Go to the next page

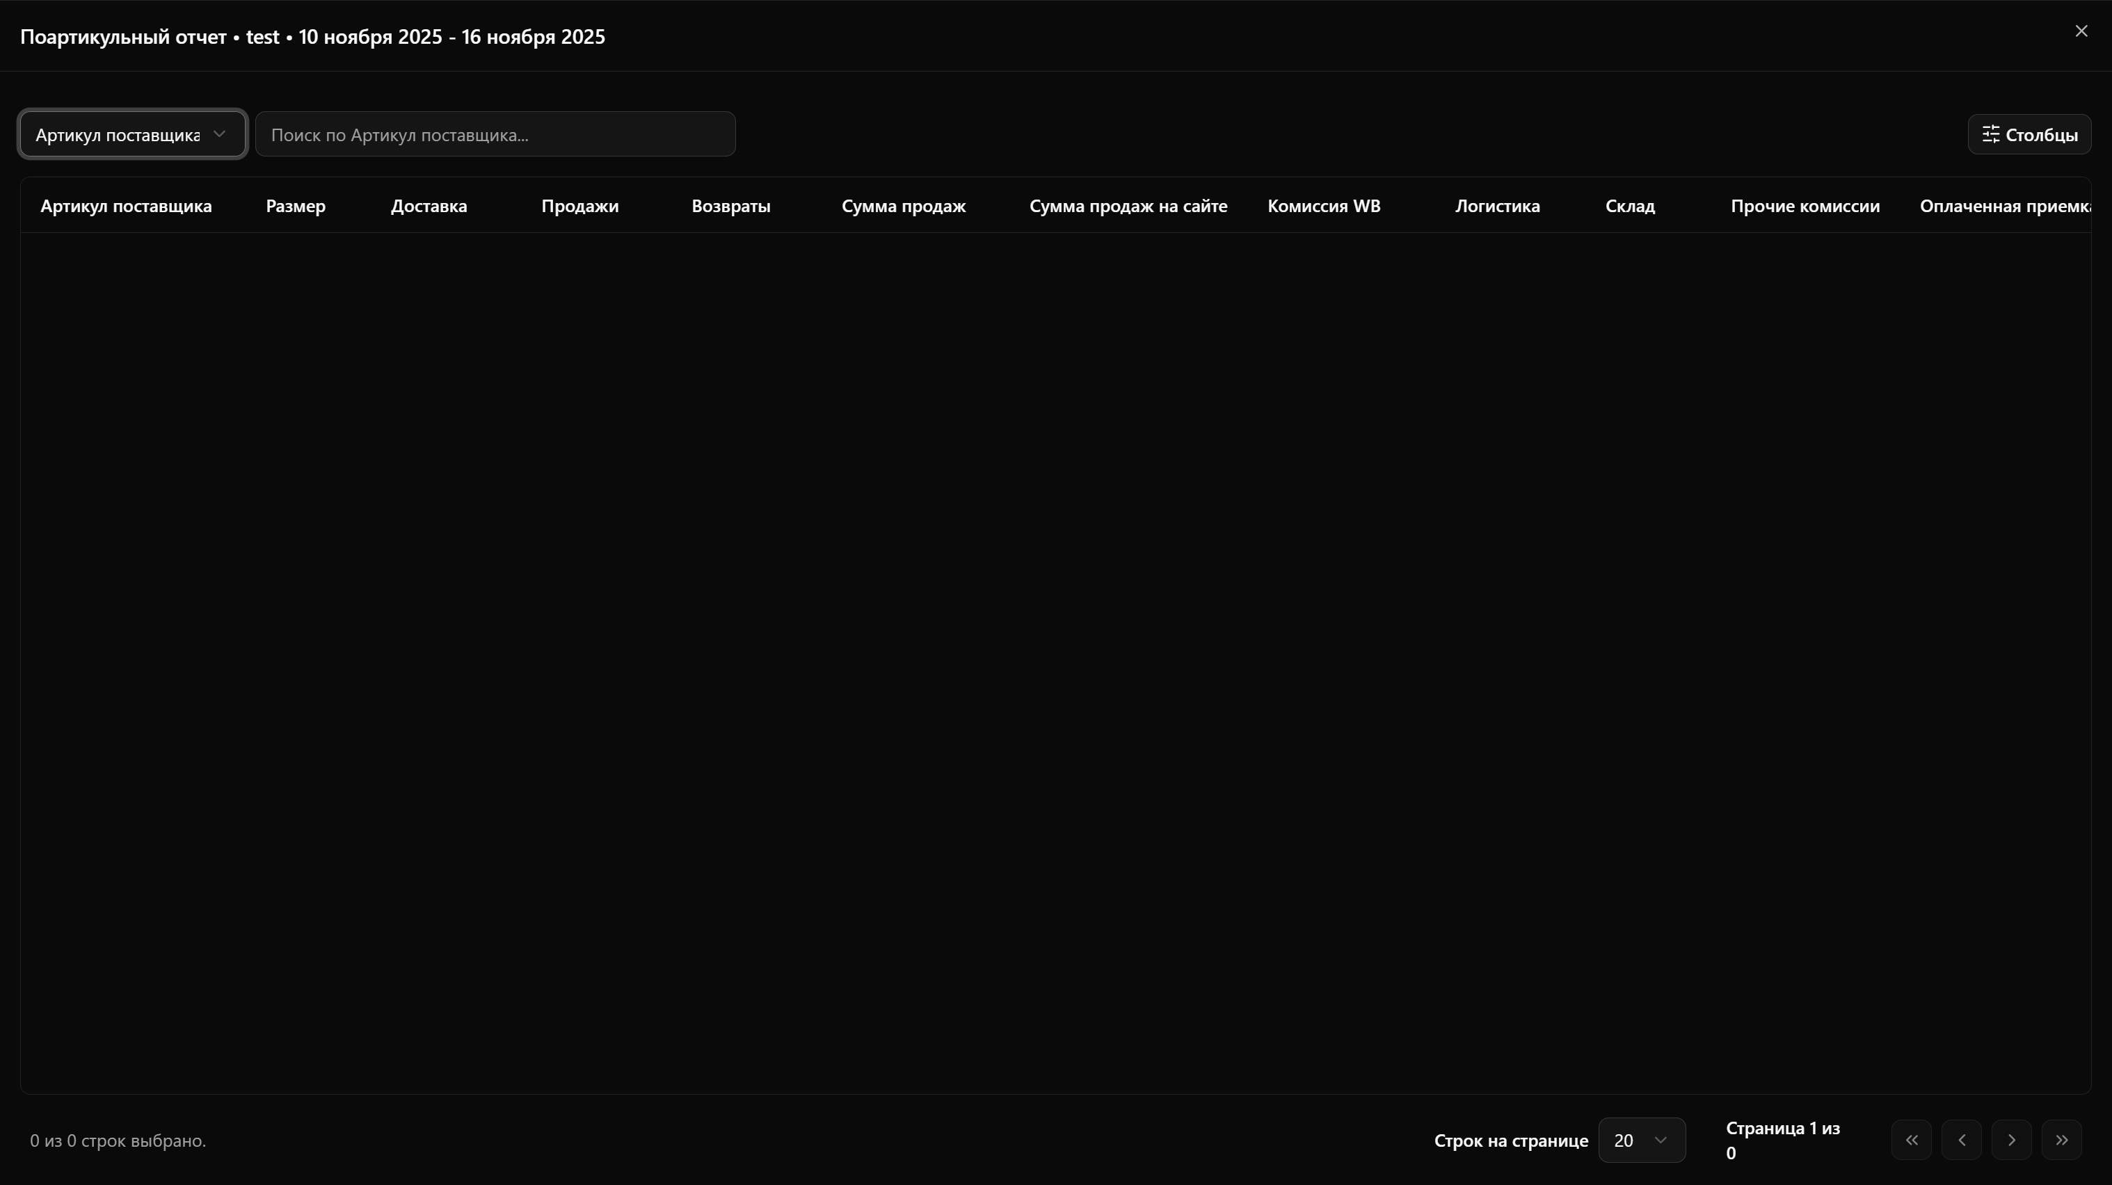point(2011,1140)
